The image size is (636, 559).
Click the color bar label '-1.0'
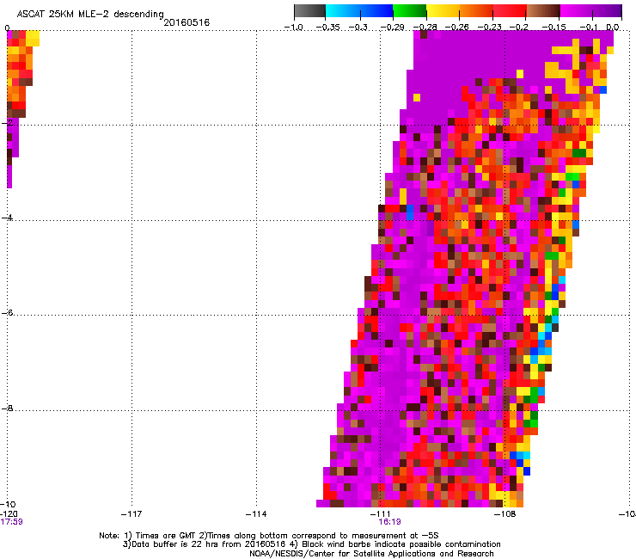click(294, 28)
